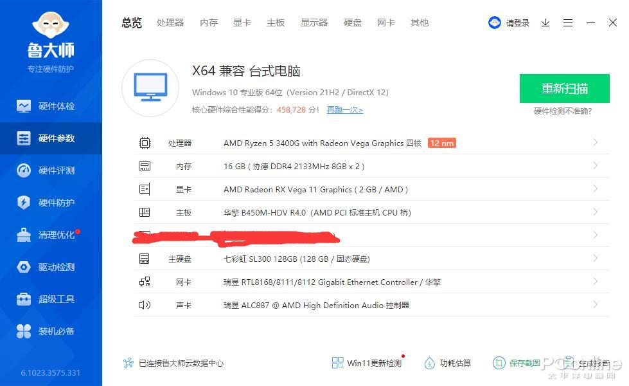This screenshot has width=629, height=386.
Task: Expand the 主板 row chevron
Action: point(596,212)
